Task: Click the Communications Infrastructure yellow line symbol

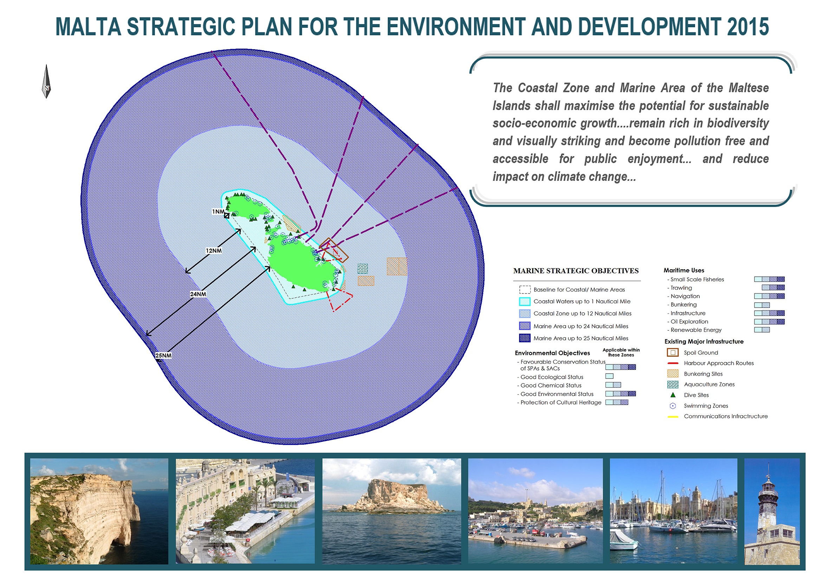Action: 673,417
